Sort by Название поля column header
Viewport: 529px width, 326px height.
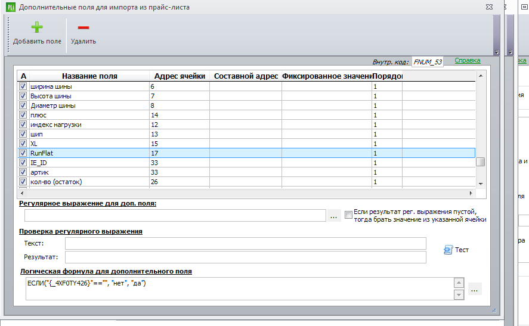[x=89, y=76]
